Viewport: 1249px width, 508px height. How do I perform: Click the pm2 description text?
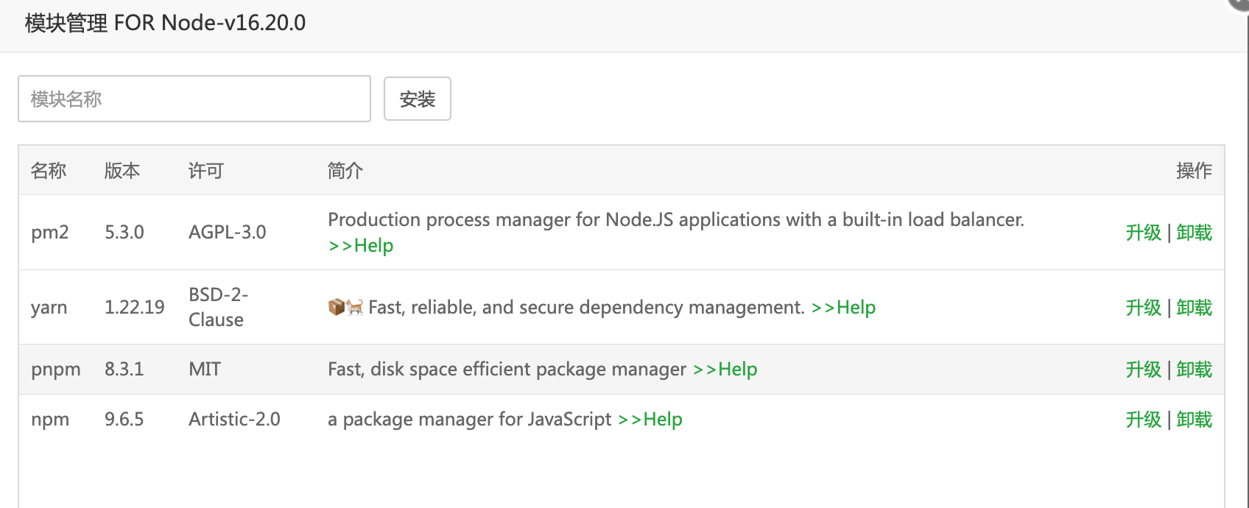[x=676, y=220]
